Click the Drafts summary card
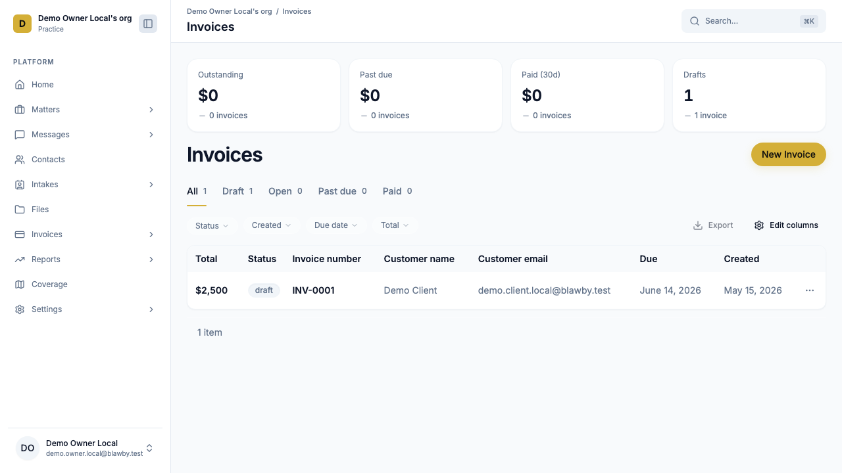This screenshot has height=473, width=842. [x=749, y=95]
